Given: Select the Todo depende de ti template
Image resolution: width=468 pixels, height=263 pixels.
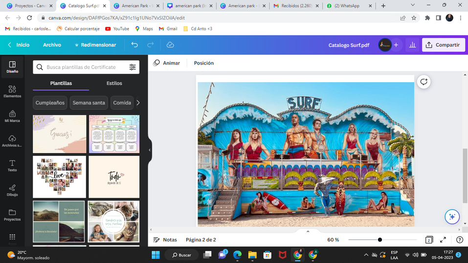Looking at the screenshot, I should 114,177.
